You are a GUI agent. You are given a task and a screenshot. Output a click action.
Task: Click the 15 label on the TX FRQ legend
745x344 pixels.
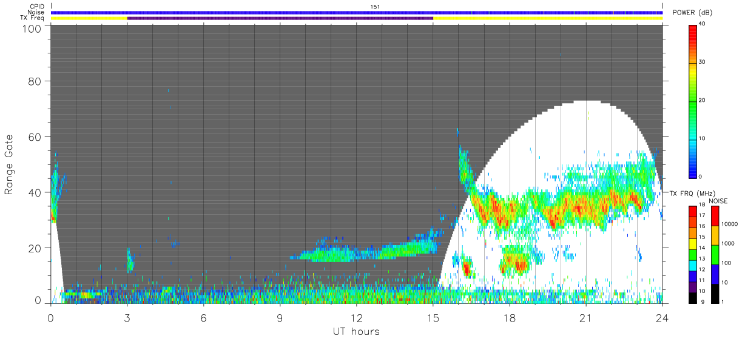pyautogui.click(x=702, y=237)
